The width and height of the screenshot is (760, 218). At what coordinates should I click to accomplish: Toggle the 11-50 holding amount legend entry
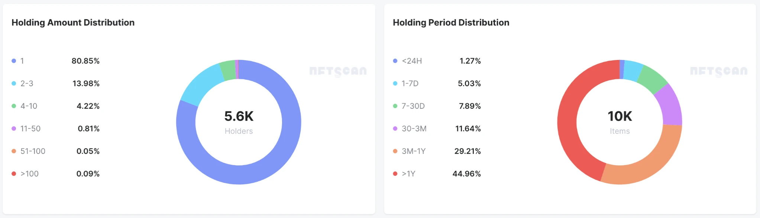(30, 128)
